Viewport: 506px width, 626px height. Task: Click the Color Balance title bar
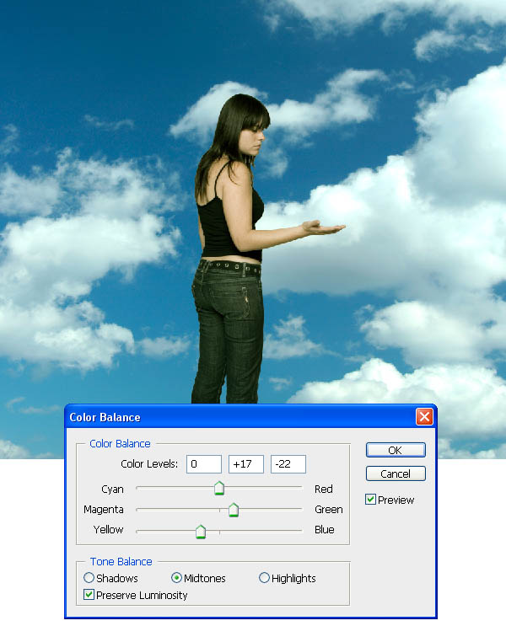coord(236,417)
